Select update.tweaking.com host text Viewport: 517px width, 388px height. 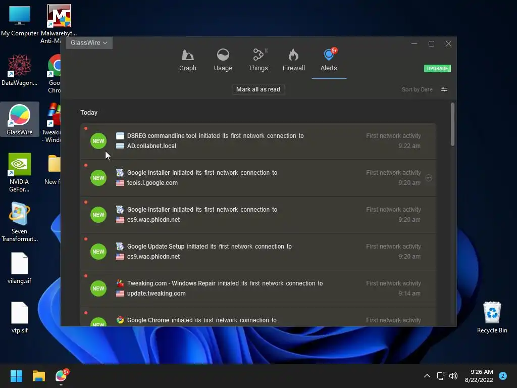(x=157, y=294)
